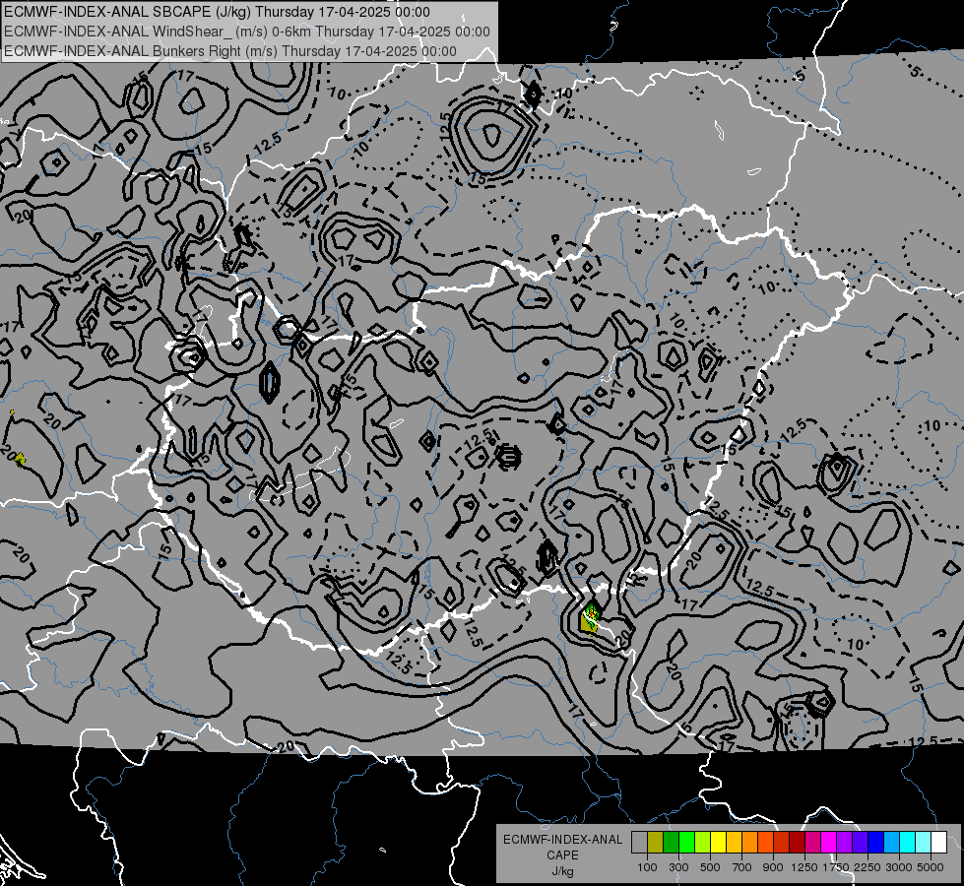964x886 pixels.
Task: Click the 300 tick label on the legend
Action: 678,867
